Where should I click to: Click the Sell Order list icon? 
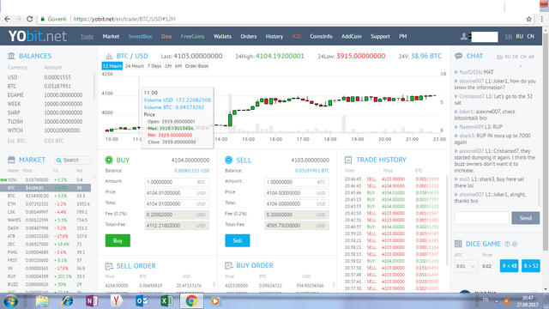click(109, 266)
